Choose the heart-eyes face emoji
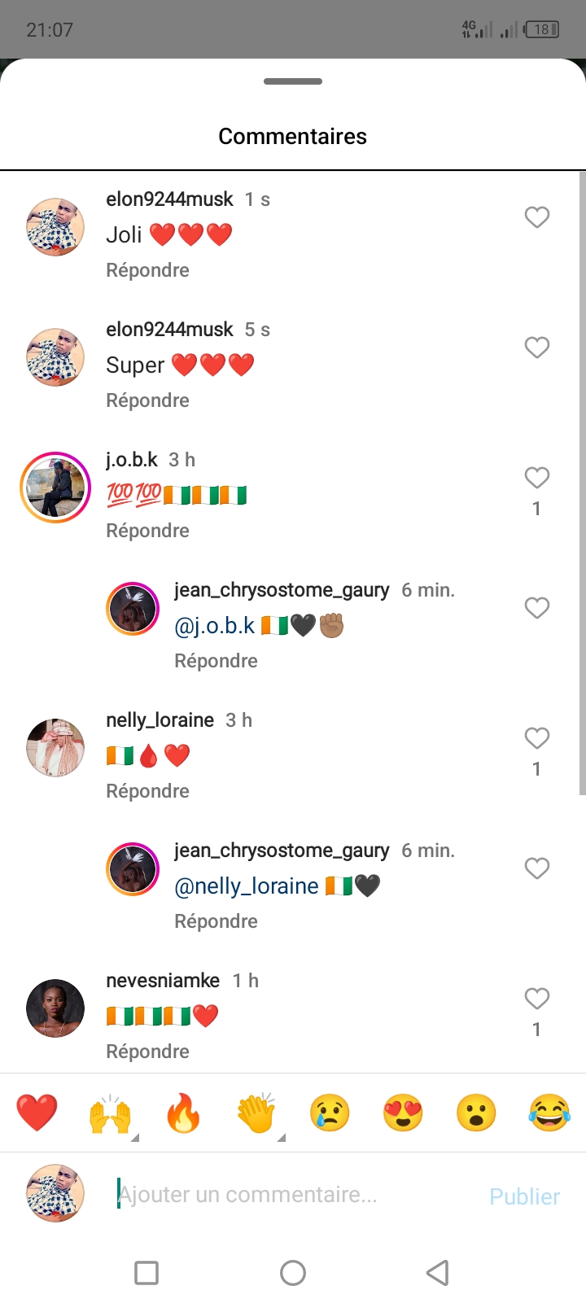Image resolution: width=586 pixels, height=1312 pixels. [x=403, y=1113]
